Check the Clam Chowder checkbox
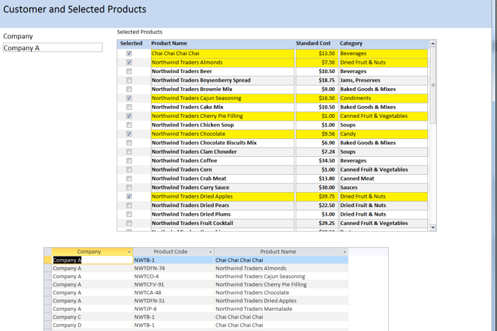The width and height of the screenshot is (497, 331). pos(129,152)
